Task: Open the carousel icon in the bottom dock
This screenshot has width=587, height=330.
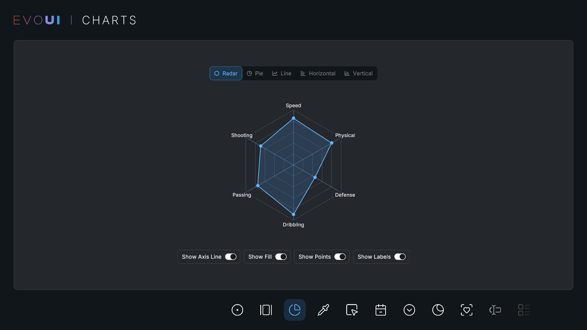Action: (x=266, y=309)
